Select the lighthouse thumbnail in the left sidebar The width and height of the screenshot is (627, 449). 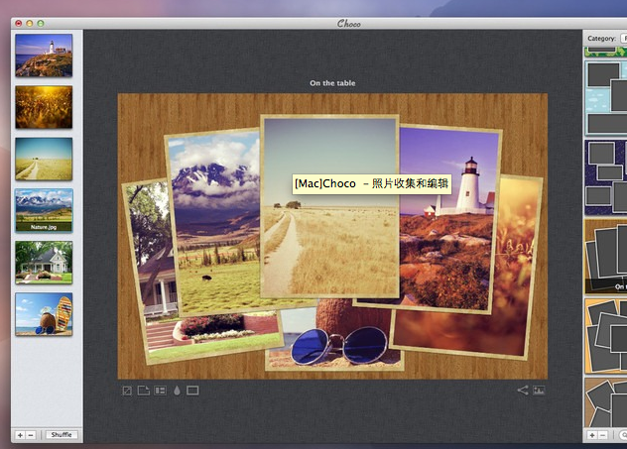(x=44, y=55)
